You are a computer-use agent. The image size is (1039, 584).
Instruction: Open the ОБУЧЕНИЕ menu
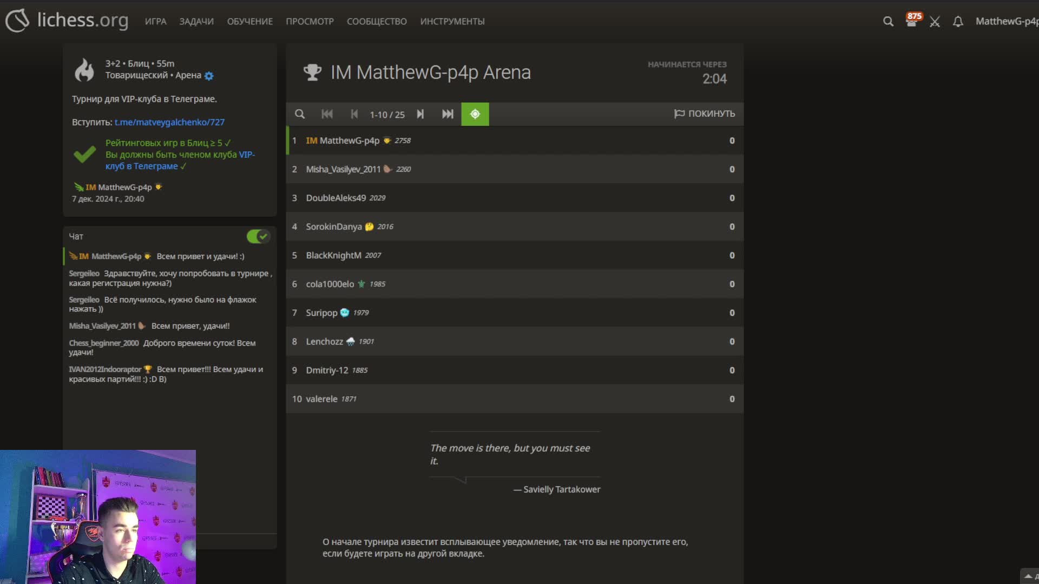coord(249,21)
